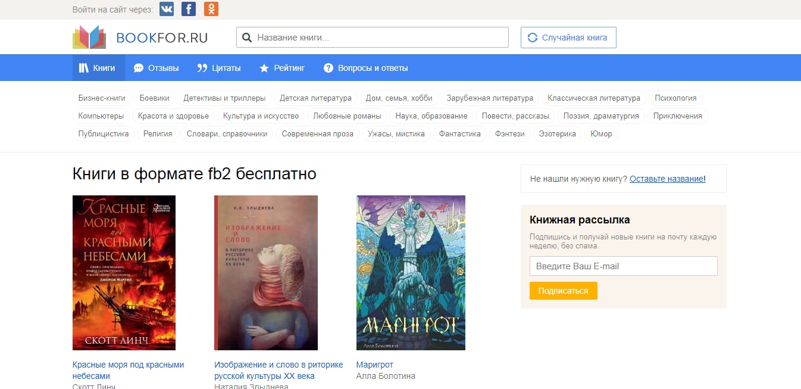Open the Цитаты quotes section
The height and width of the screenshot is (389, 801).
coord(219,68)
